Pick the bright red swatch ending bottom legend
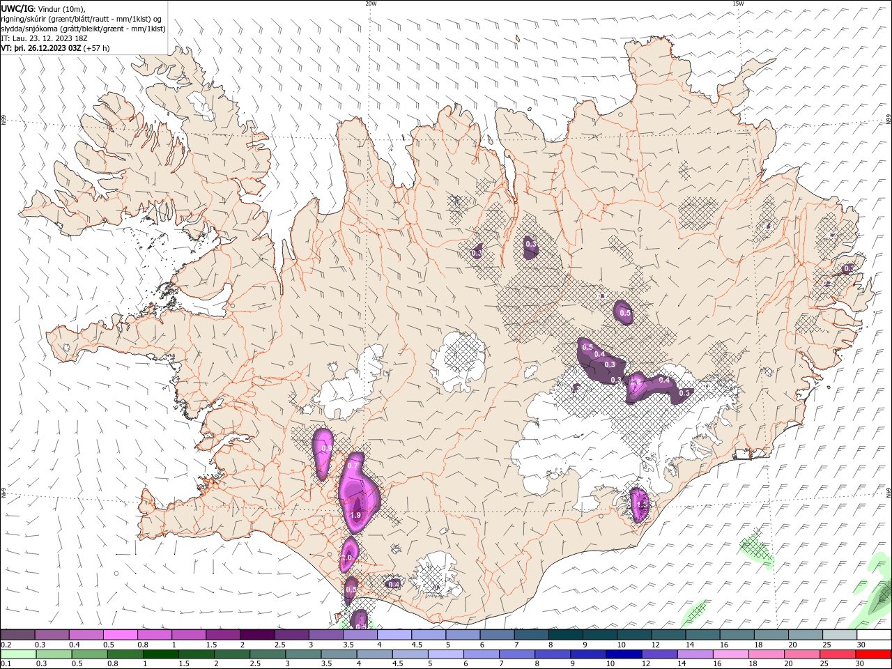Screen dimensions: 892x669 873,654
